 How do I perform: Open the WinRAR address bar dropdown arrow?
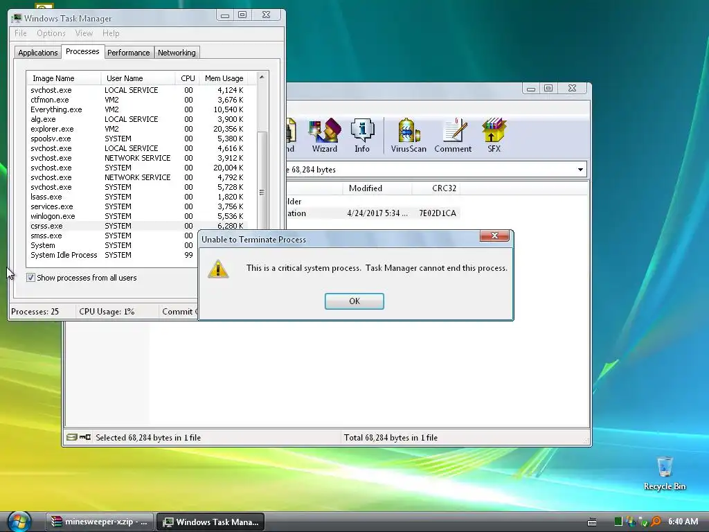pyautogui.click(x=580, y=170)
